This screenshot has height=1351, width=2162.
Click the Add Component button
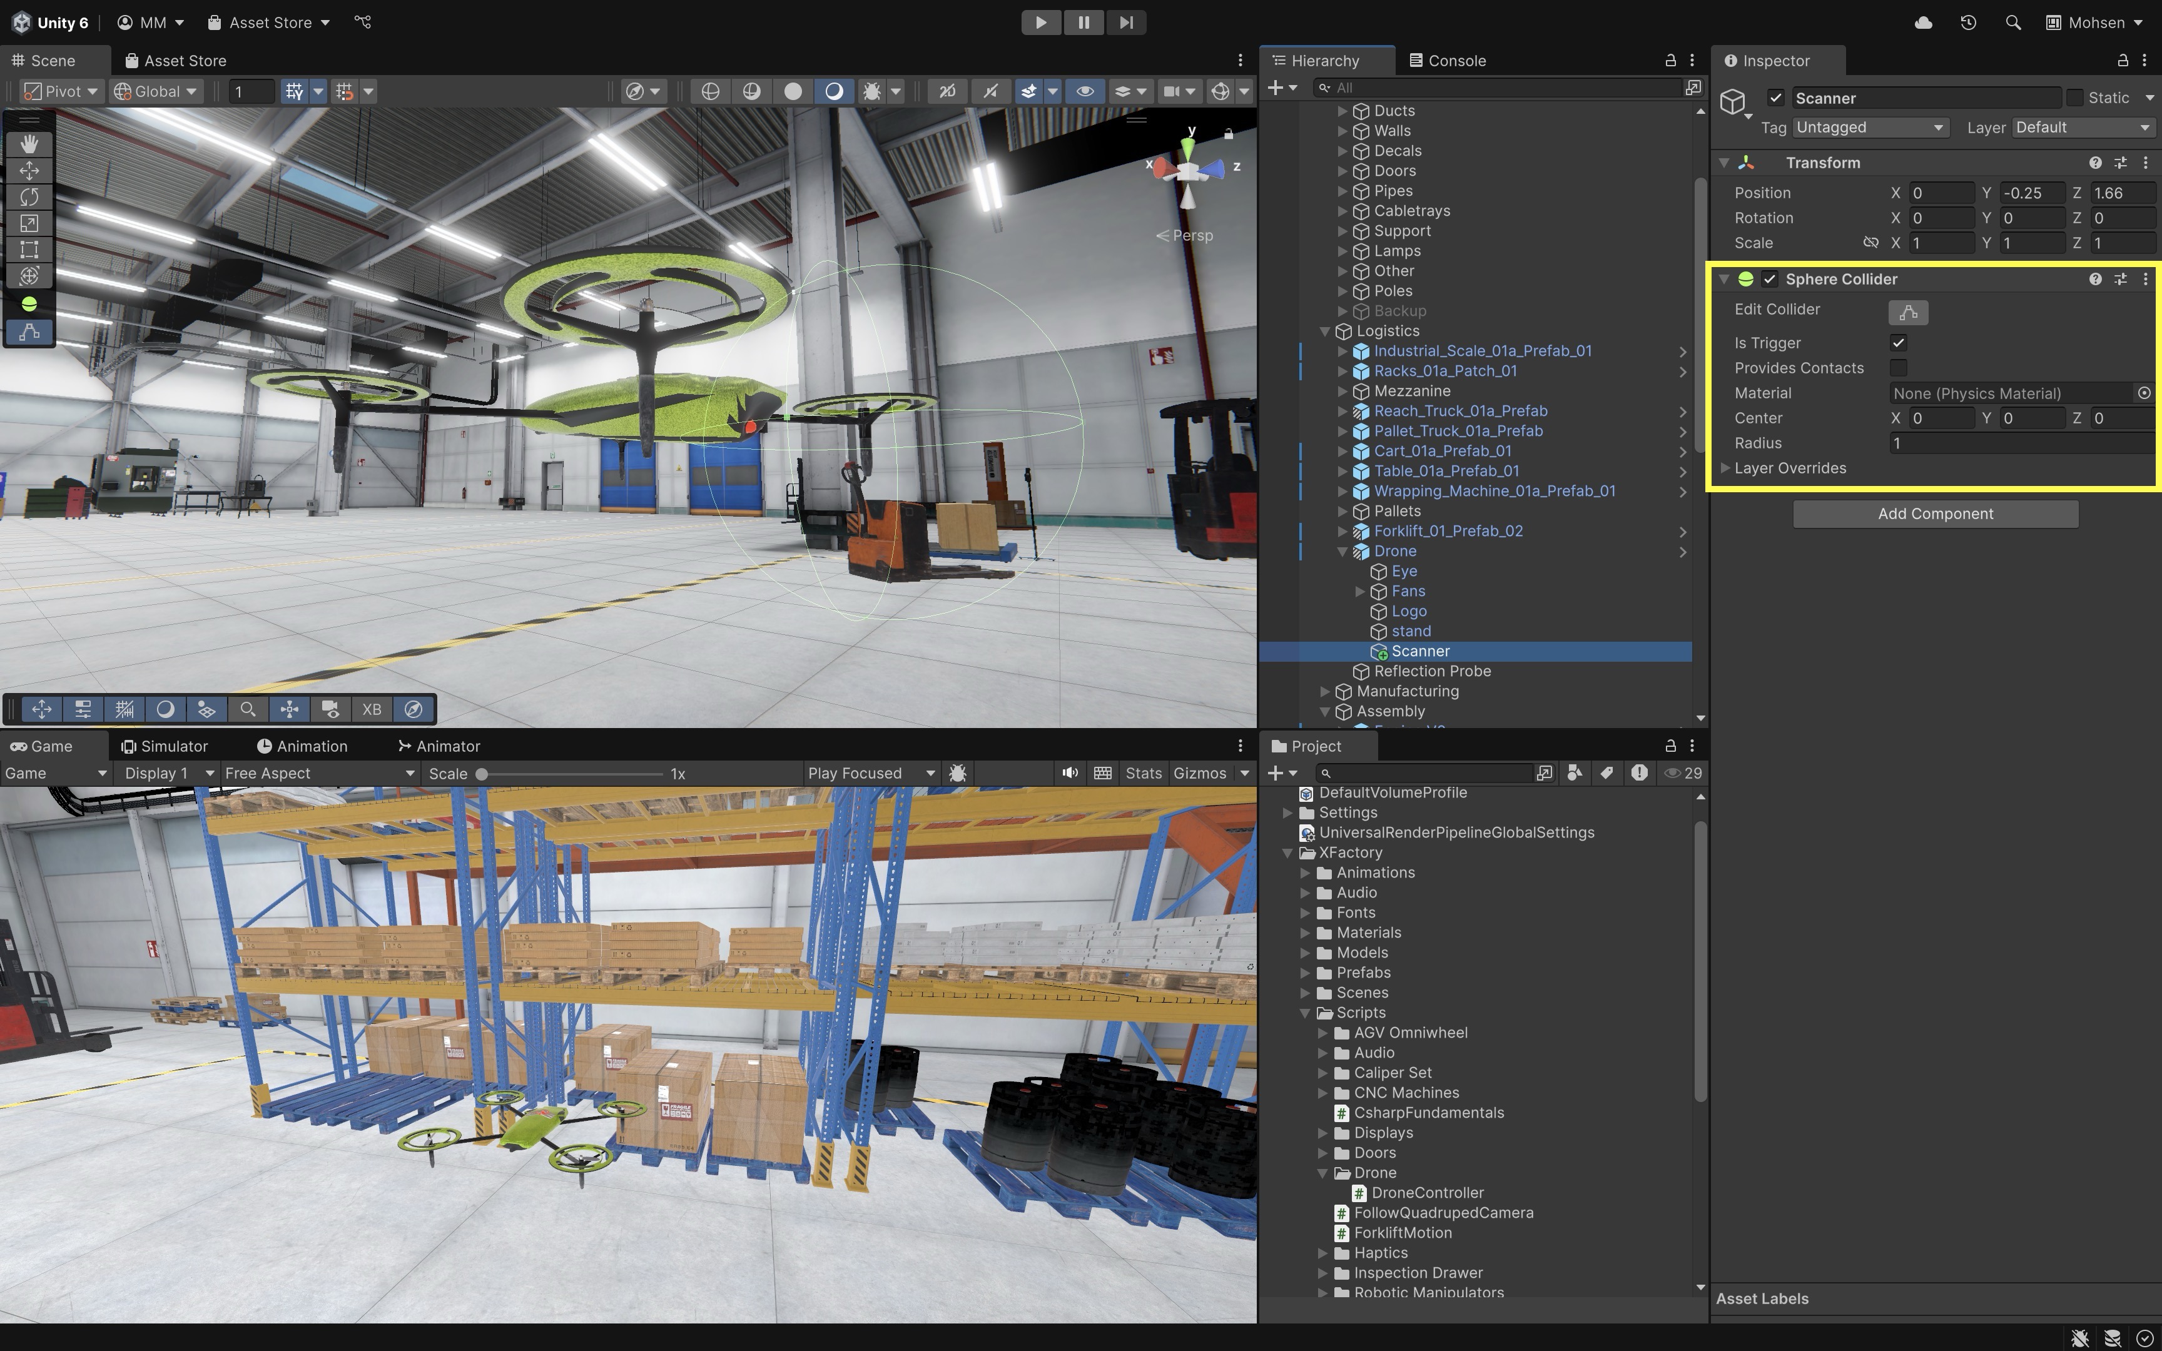click(1934, 514)
